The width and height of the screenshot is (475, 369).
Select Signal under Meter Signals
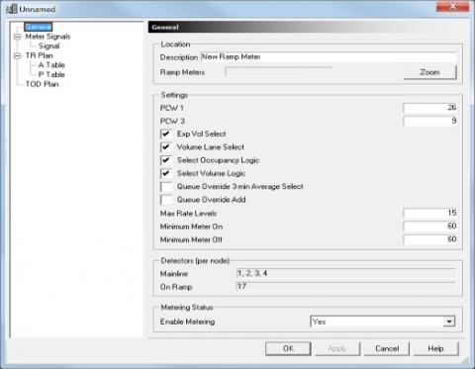click(48, 46)
